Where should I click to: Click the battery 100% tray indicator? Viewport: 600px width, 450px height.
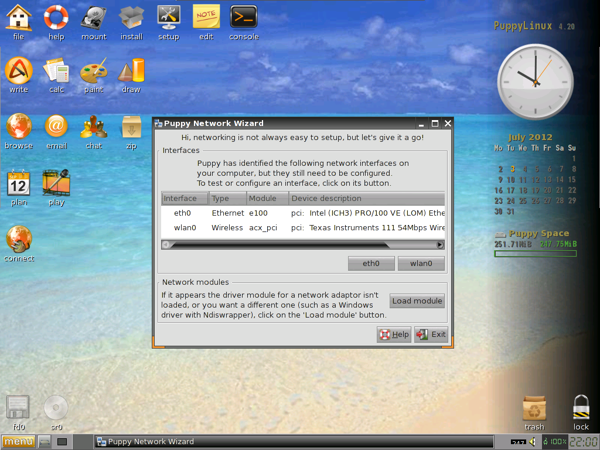click(555, 442)
